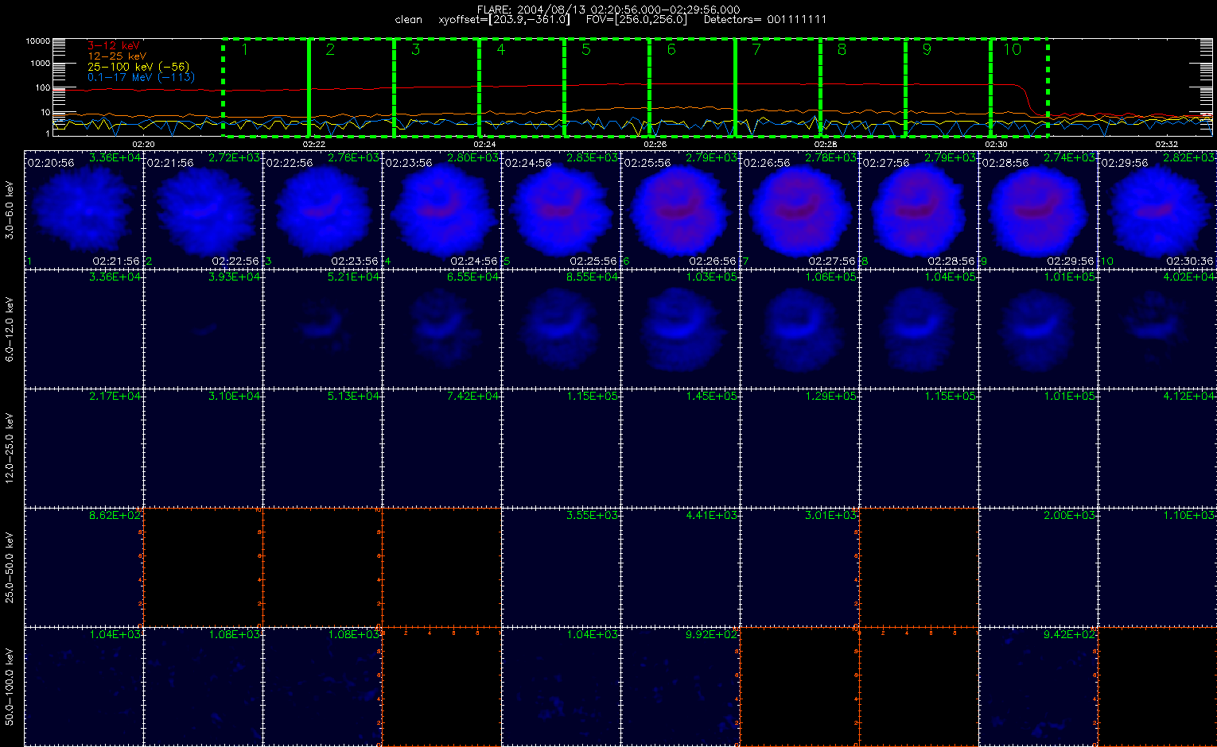This screenshot has width=1217, height=747.
Task: Click the 02:24 time axis label
Action: point(484,145)
